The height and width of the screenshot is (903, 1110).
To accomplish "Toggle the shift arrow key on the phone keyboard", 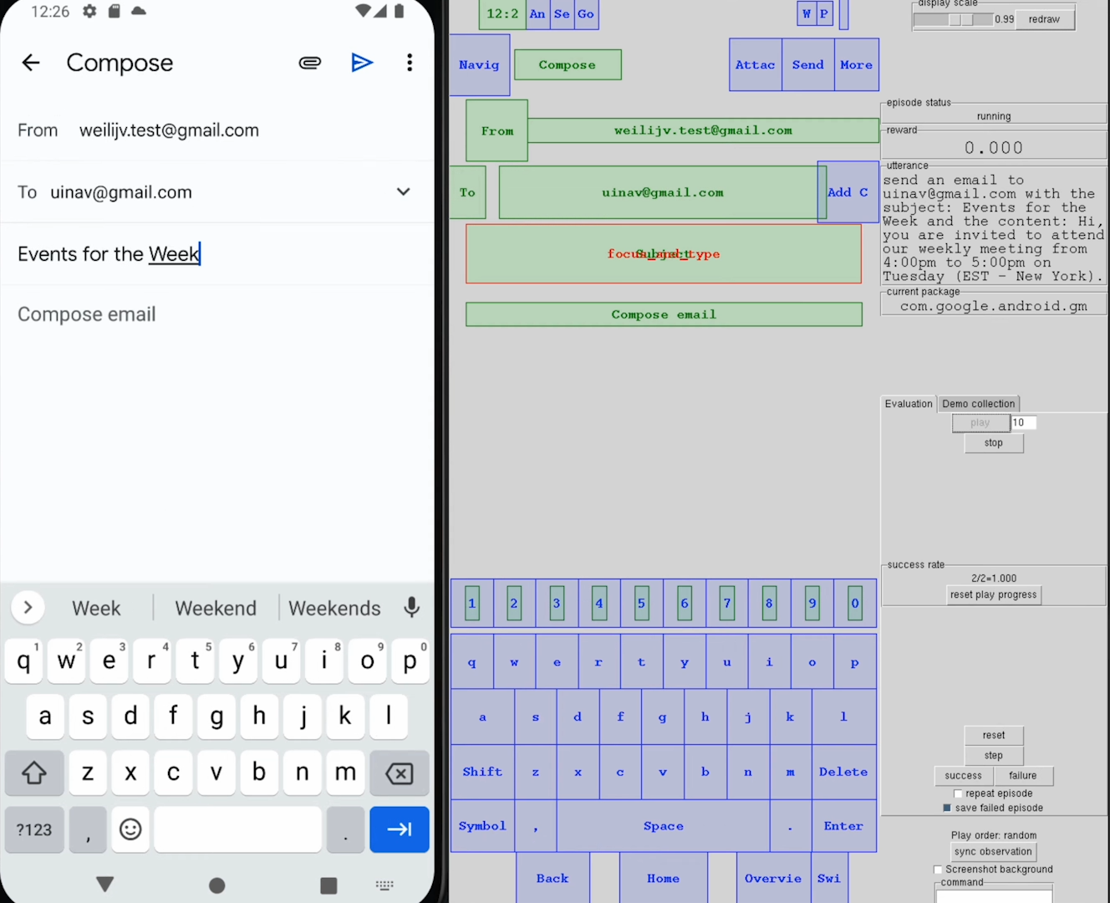I will 34,773.
